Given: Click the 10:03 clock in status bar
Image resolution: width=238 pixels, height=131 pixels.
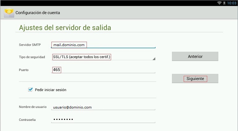Looking at the screenshot, I should click(232, 3).
